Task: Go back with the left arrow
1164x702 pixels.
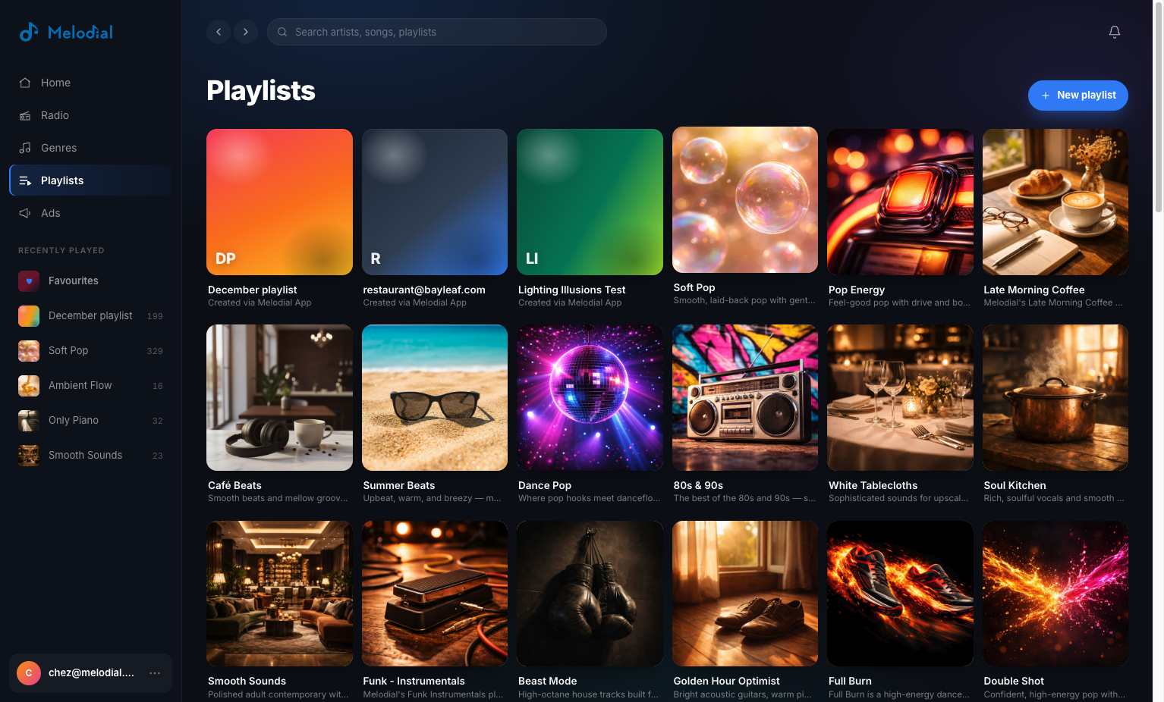Action: tap(219, 32)
